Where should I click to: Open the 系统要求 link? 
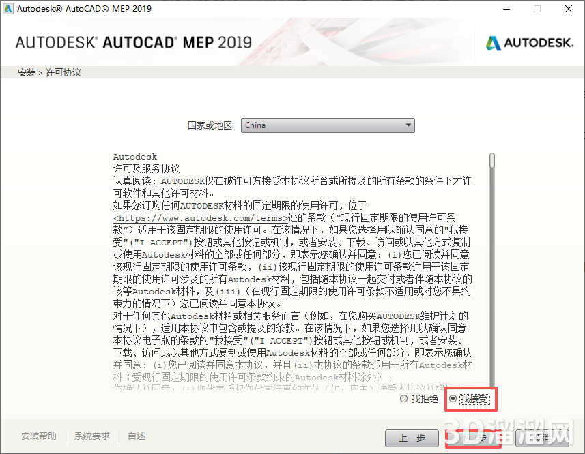pos(92,436)
